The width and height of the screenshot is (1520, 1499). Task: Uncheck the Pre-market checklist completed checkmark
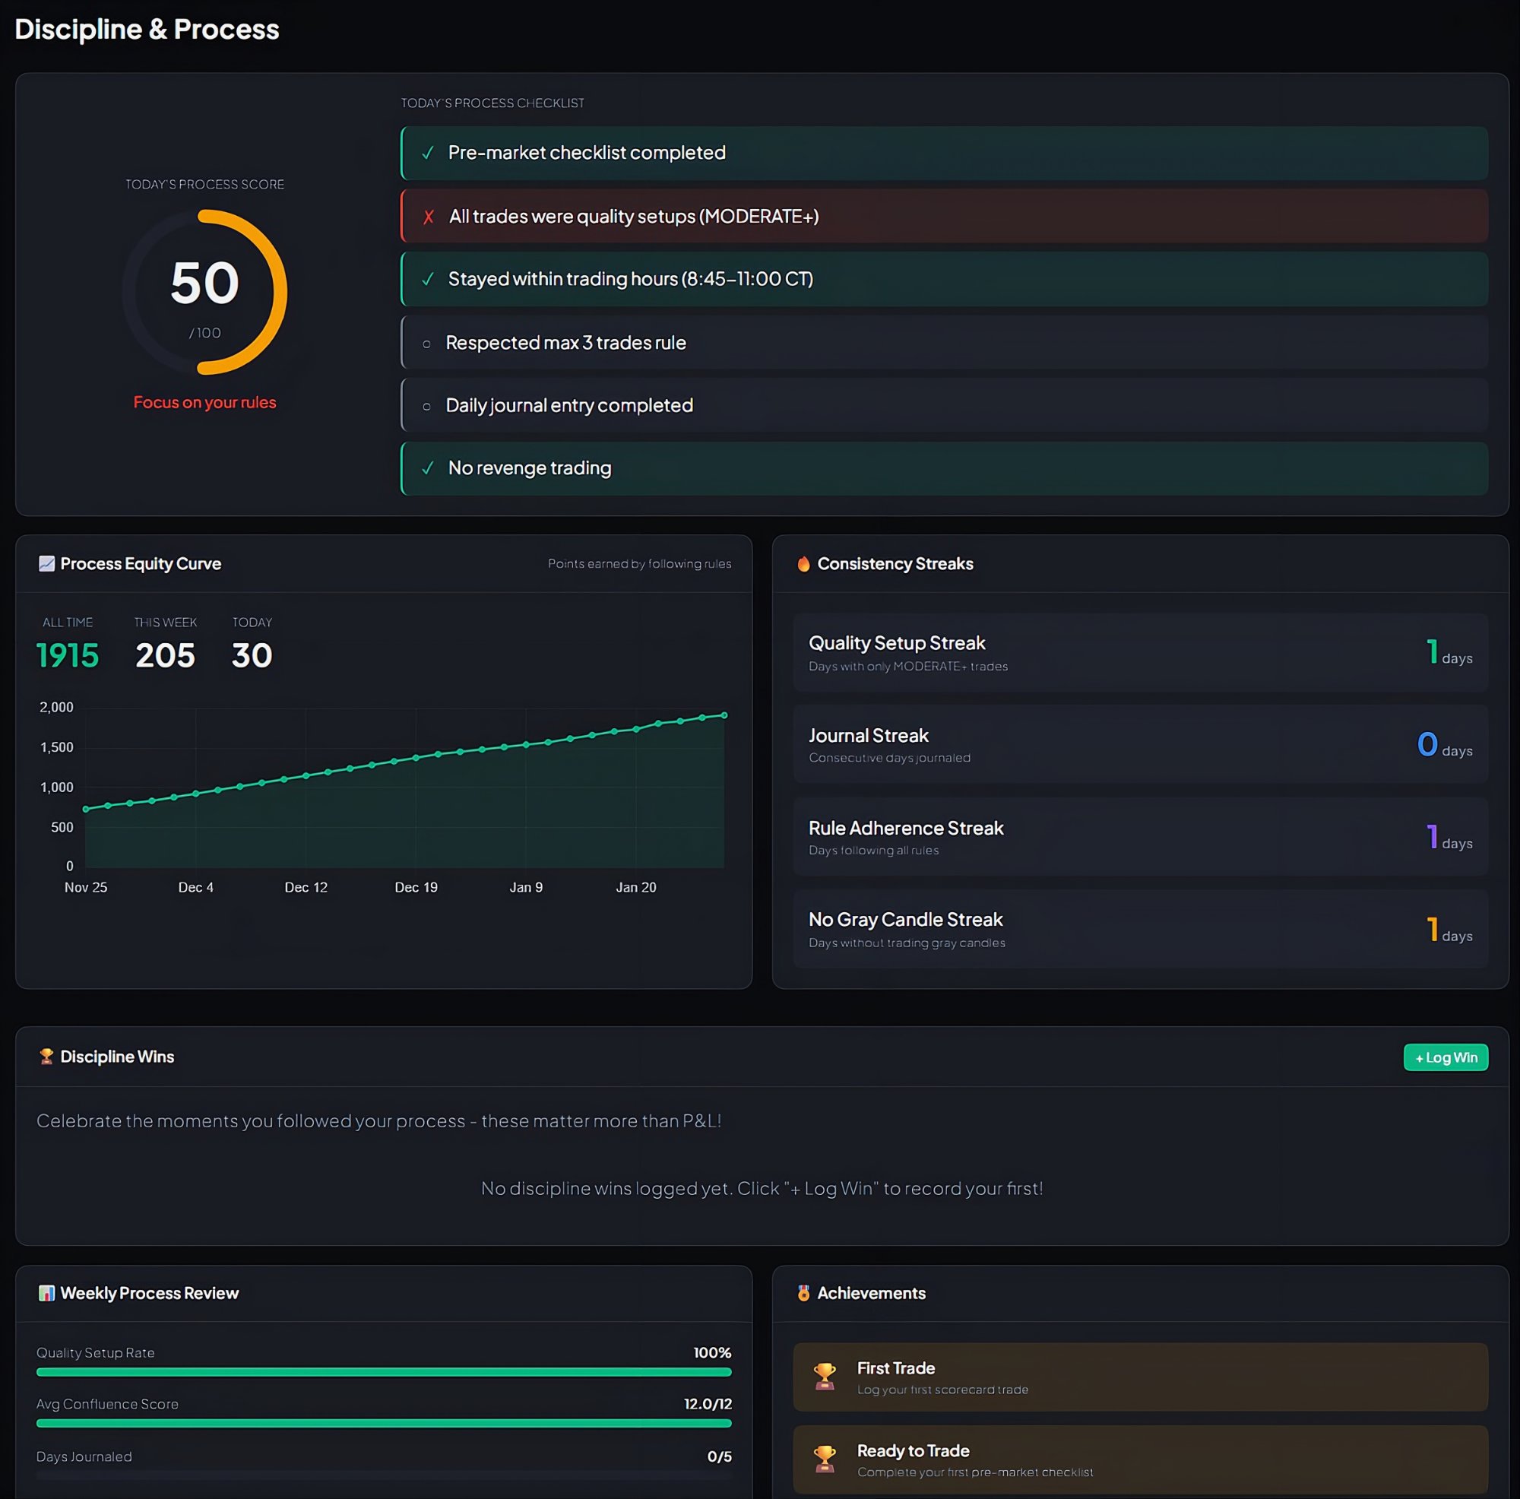pos(427,153)
